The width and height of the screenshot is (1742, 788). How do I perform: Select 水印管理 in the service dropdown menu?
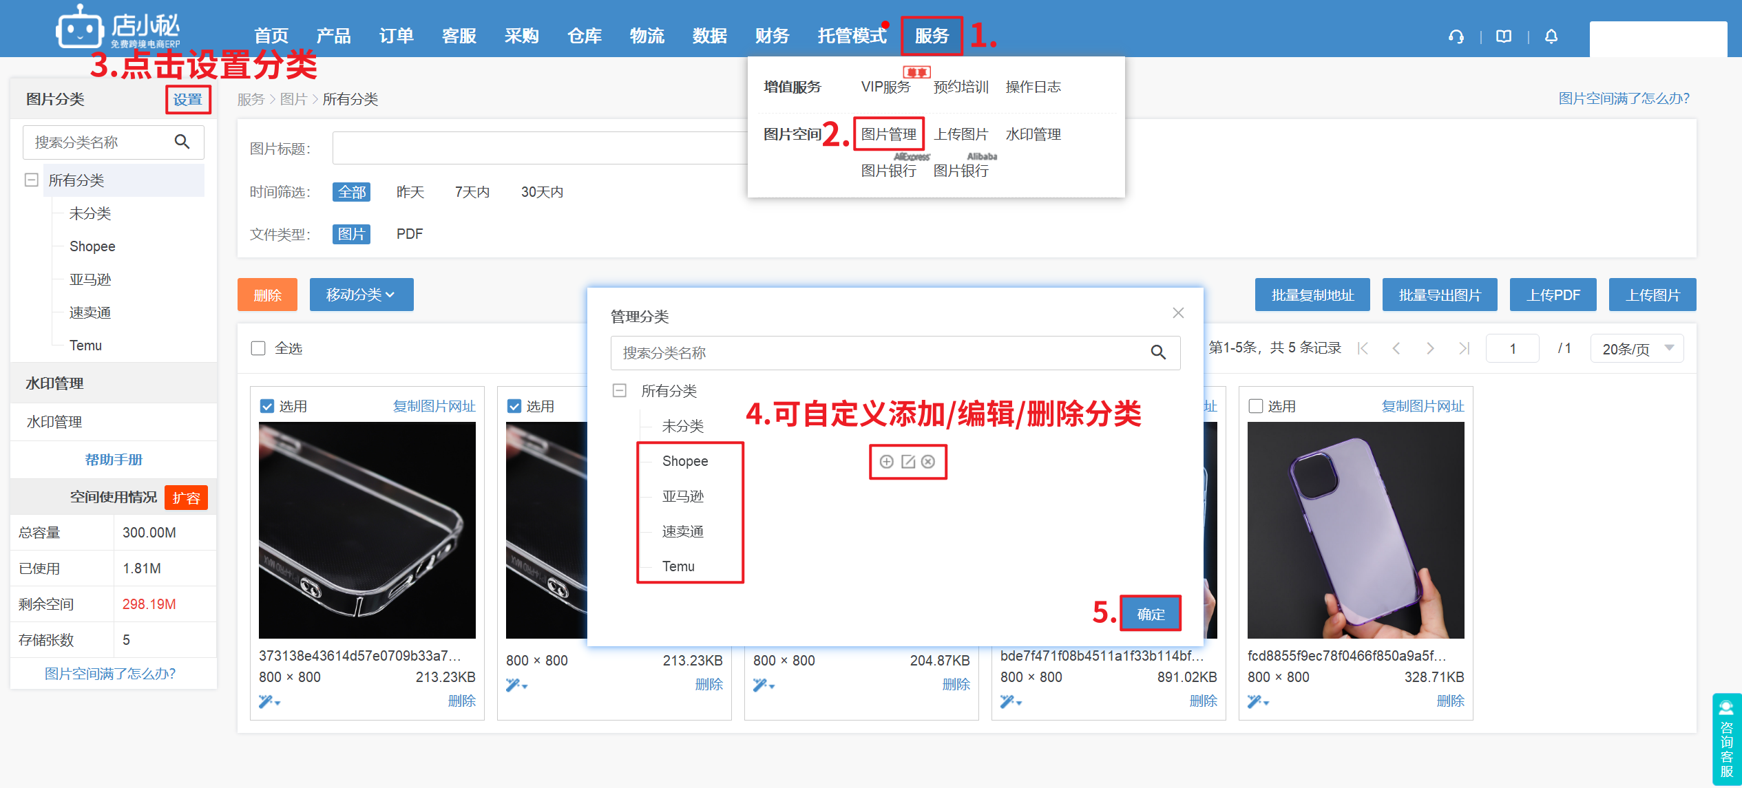click(x=1033, y=134)
